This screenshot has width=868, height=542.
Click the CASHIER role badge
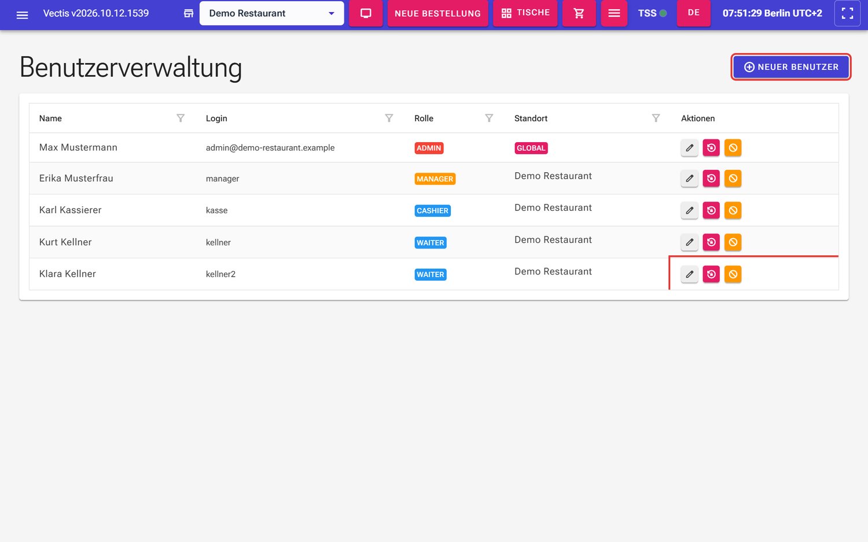coord(432,211)
